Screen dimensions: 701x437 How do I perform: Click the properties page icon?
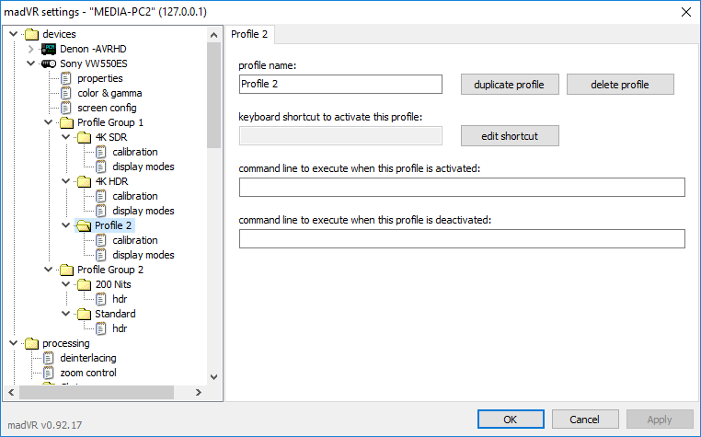(x=66, y=78)
